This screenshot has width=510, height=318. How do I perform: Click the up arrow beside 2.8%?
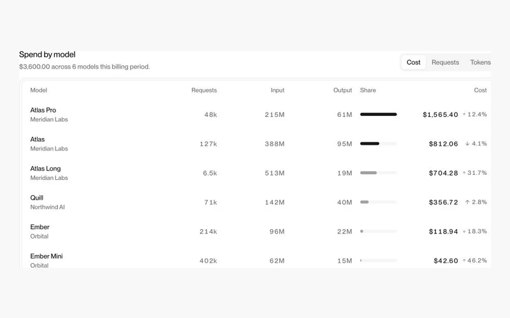[x=467, y=202]
